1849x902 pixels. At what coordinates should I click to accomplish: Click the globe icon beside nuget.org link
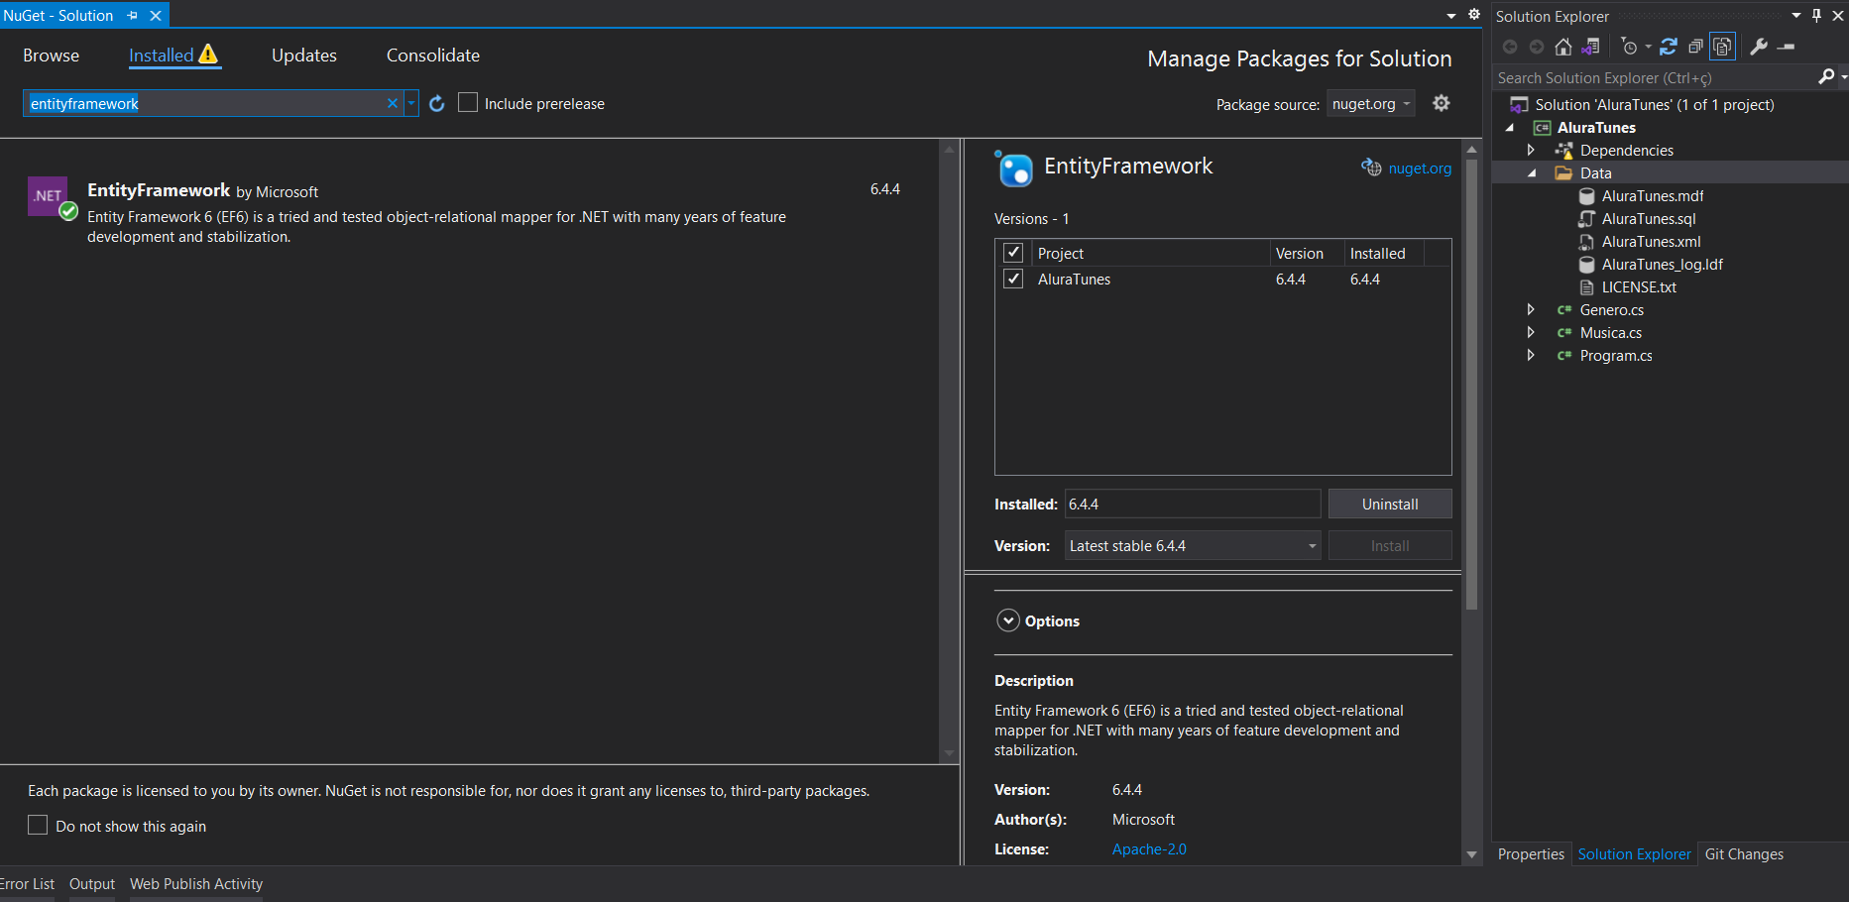pyautogui.click(x=1371, y=168)
